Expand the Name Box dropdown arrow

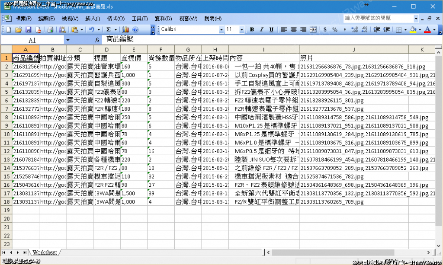coord(67,40)
